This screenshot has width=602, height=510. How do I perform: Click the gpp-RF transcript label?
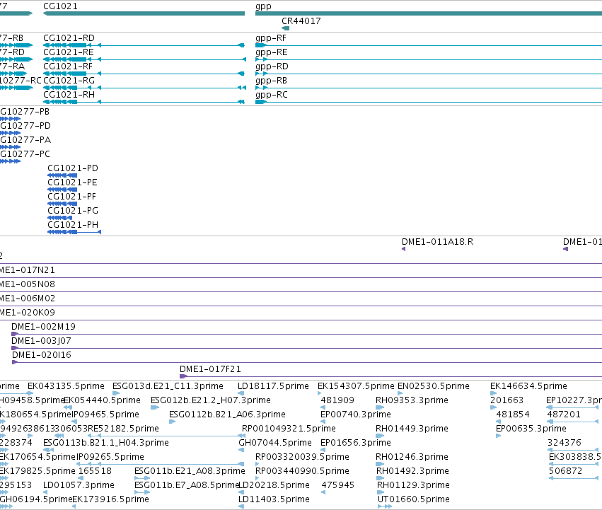pos(271,38)
